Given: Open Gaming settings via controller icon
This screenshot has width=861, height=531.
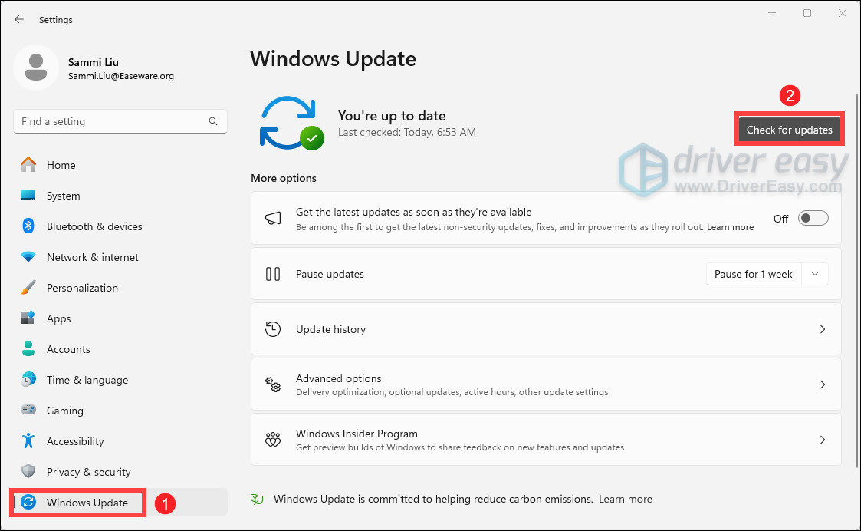Looking at the screenshot, I should click(28, 411).
